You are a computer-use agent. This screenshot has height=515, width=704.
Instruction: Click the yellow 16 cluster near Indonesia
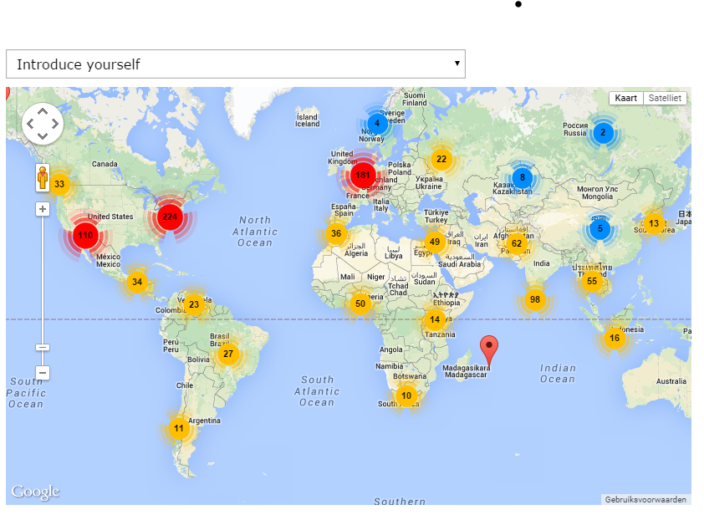click(x=615, y=339)
